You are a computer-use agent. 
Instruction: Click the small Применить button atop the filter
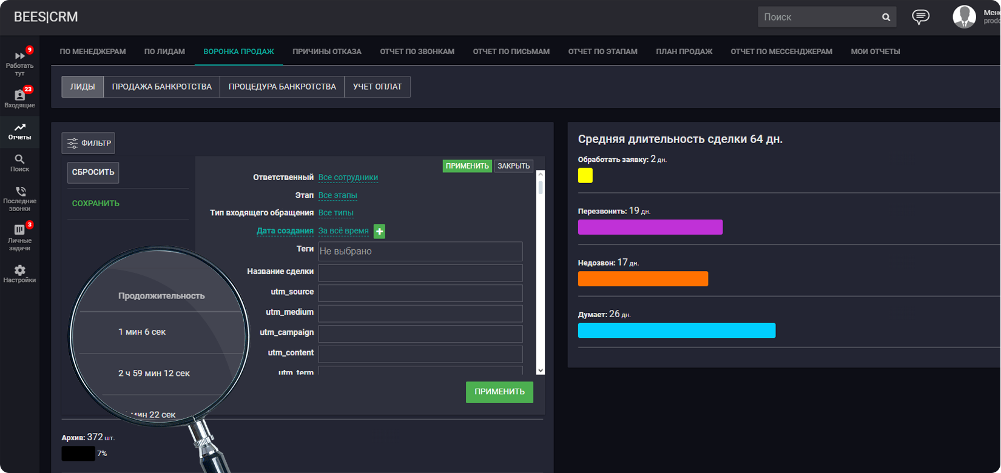click(467, 166)
